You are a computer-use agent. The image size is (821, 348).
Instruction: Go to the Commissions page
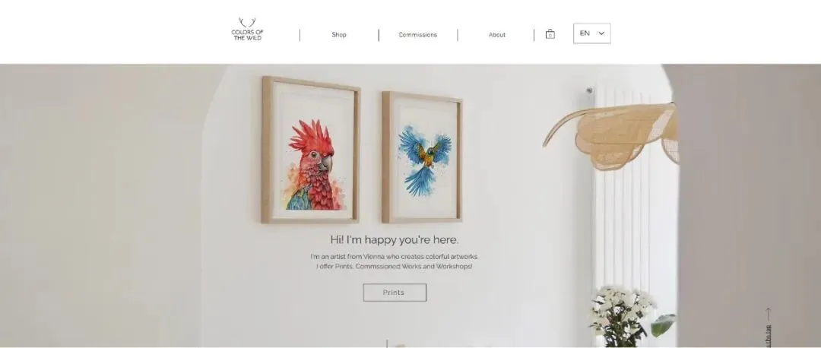(x=418, y=35)
